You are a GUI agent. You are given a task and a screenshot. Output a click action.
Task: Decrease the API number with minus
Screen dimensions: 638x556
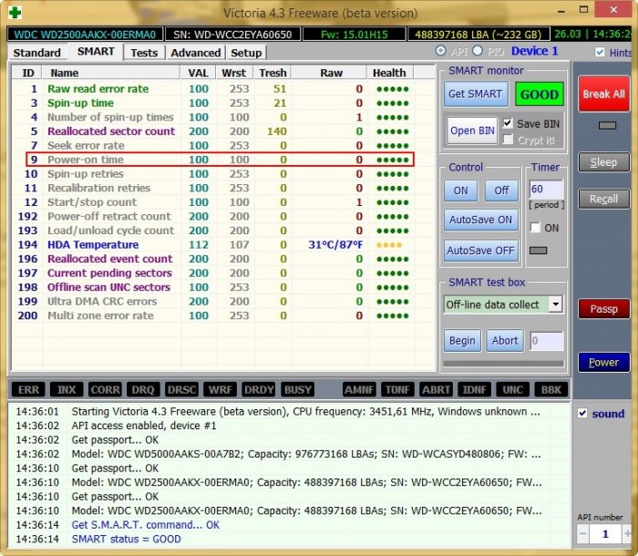click(582, 533)
